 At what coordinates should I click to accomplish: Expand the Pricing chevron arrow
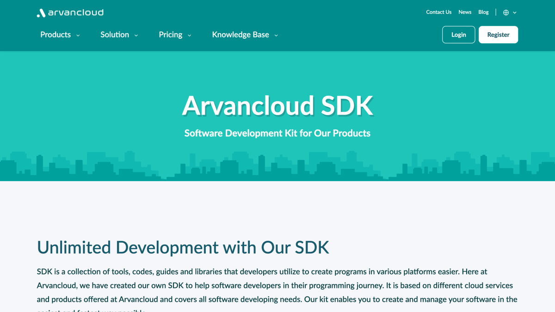[189, 35]
